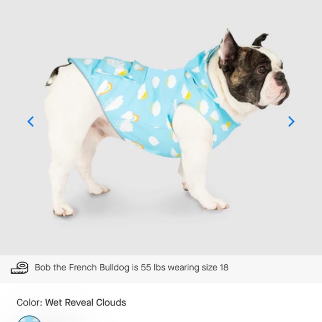Image resolution: width=322 pixels, height=322 pixels.
Task: Advance to the next product photo
Action: (291, 122)
